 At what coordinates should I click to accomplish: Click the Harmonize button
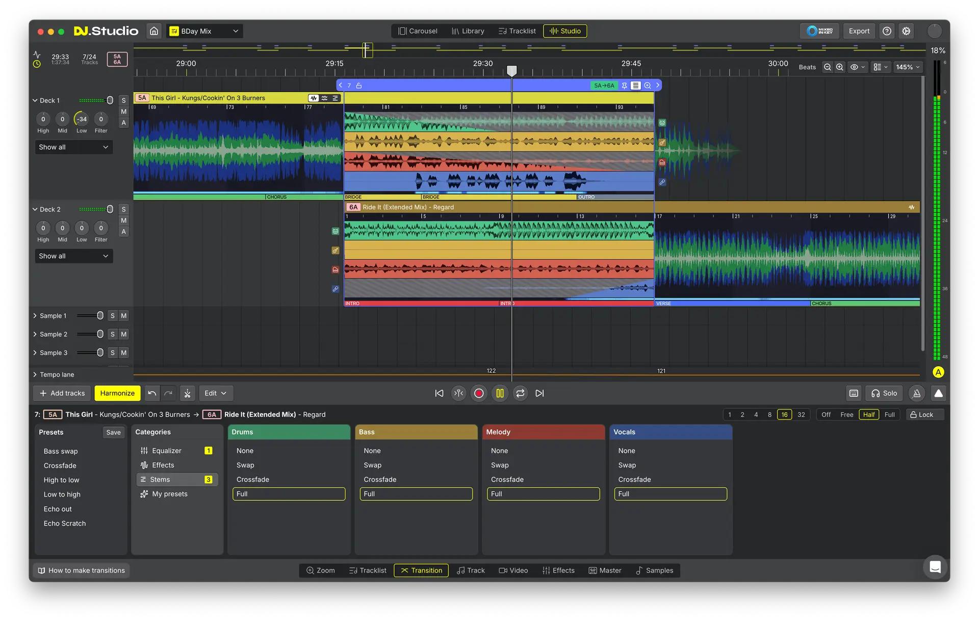pos(117,393)
